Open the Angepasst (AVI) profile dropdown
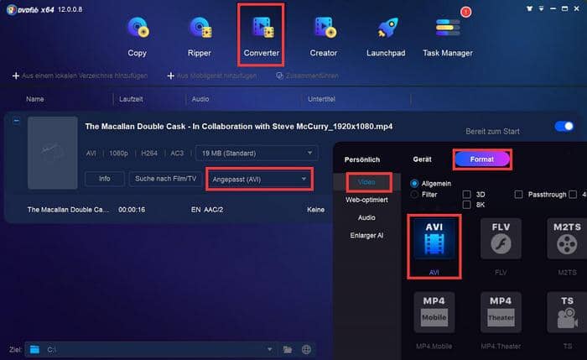 [259, 180]
